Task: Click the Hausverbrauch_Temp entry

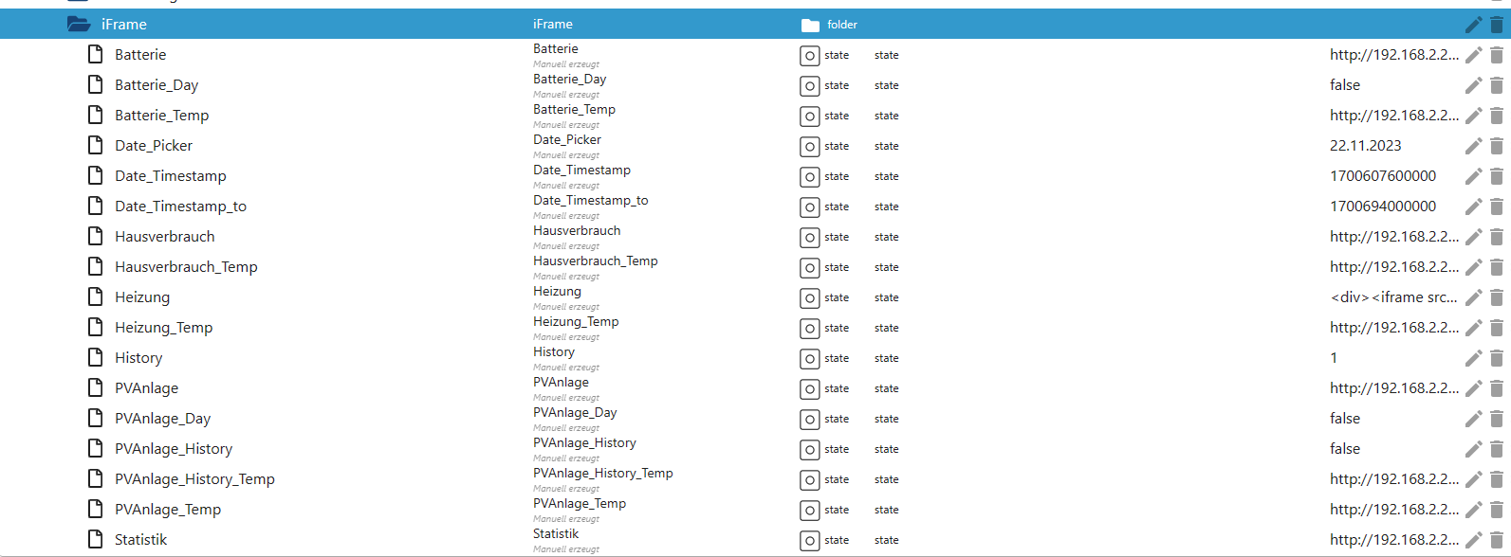Action: pyautogui.click(x=186, y=267)
